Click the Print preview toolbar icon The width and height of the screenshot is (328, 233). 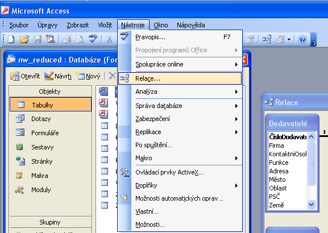pos(80,39)
